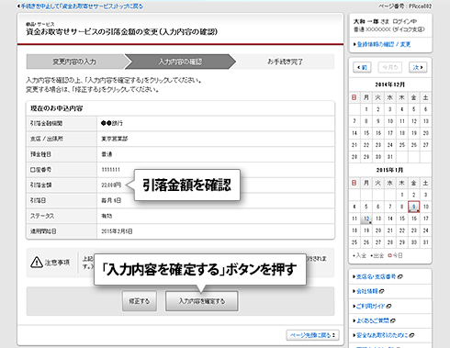
Task: Click the 現在のお申込内容 table heading
Action: point(56,108)
